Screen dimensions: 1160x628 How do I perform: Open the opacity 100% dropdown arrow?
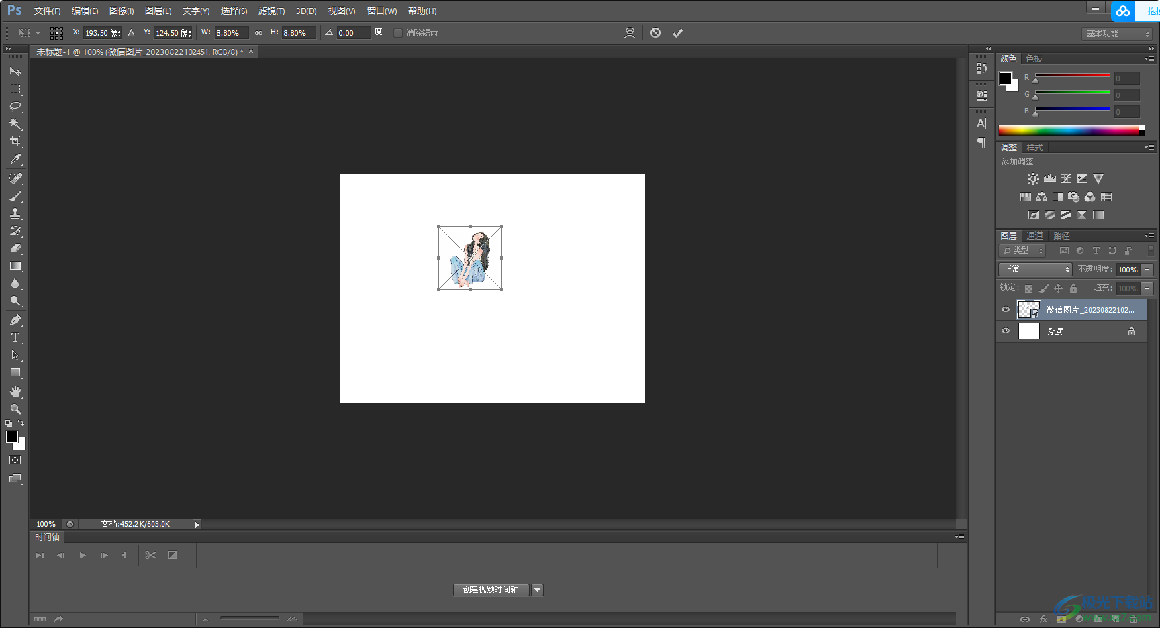(1147, 269)
